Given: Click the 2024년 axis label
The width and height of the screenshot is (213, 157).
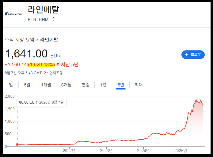Looking at the screenshot, I should tap(143, 151).
